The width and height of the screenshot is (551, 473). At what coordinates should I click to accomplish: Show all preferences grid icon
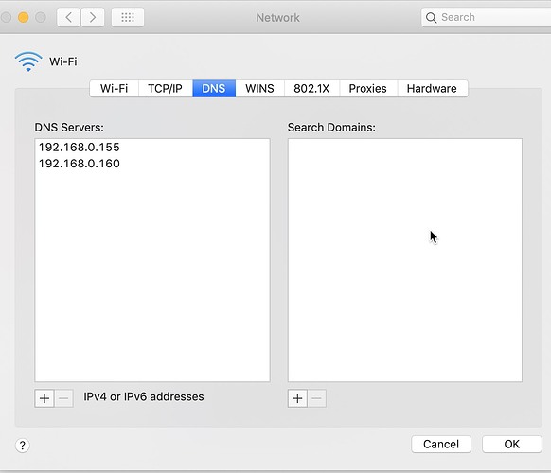[x=128, y=17]
